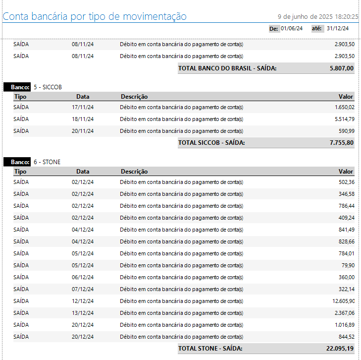
Task: Click the timestamp "9 de junho de 2025 18:20:25"
Action: click(318, 16)
